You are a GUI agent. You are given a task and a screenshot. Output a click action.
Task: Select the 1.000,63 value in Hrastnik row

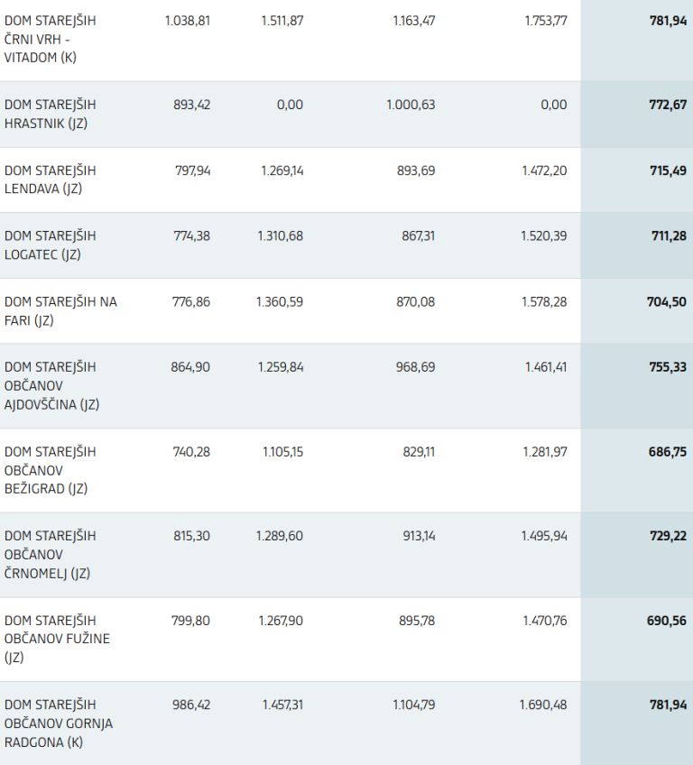(411, 105)
